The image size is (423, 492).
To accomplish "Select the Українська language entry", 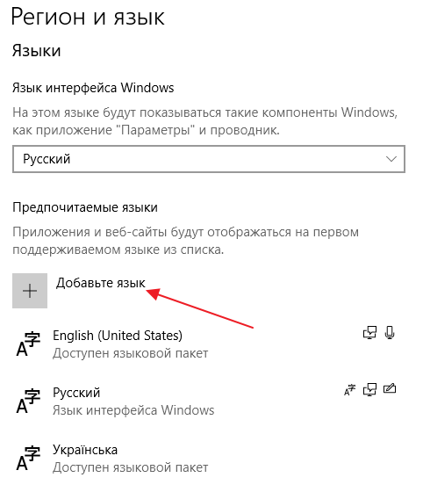I will [209, 458].
